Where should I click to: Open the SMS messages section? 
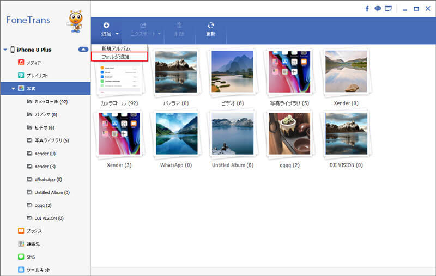pyautogui.click(x=31, y=256)
